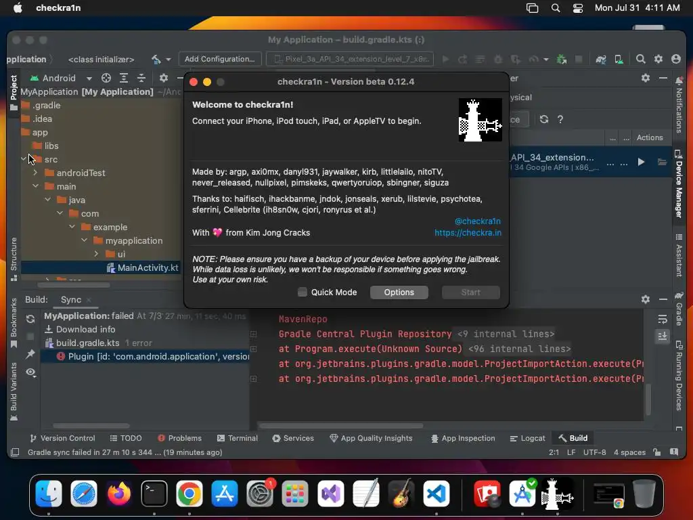Image resolution: width=693 pixels, height=520 pixels.
Task: Collapse the example package
Action: click(x=72, y=227)
